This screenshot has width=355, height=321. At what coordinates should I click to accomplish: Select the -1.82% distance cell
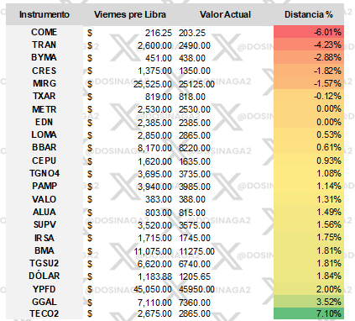click(x=309, y=71)
